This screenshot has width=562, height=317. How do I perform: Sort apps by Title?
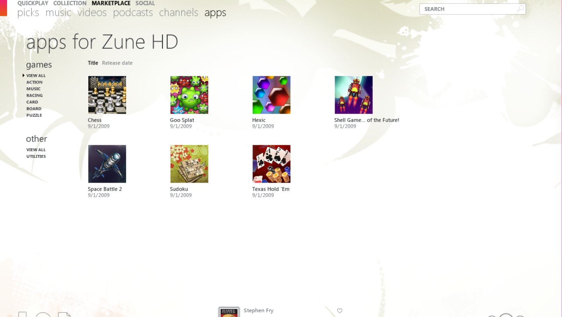pos(93,63)
